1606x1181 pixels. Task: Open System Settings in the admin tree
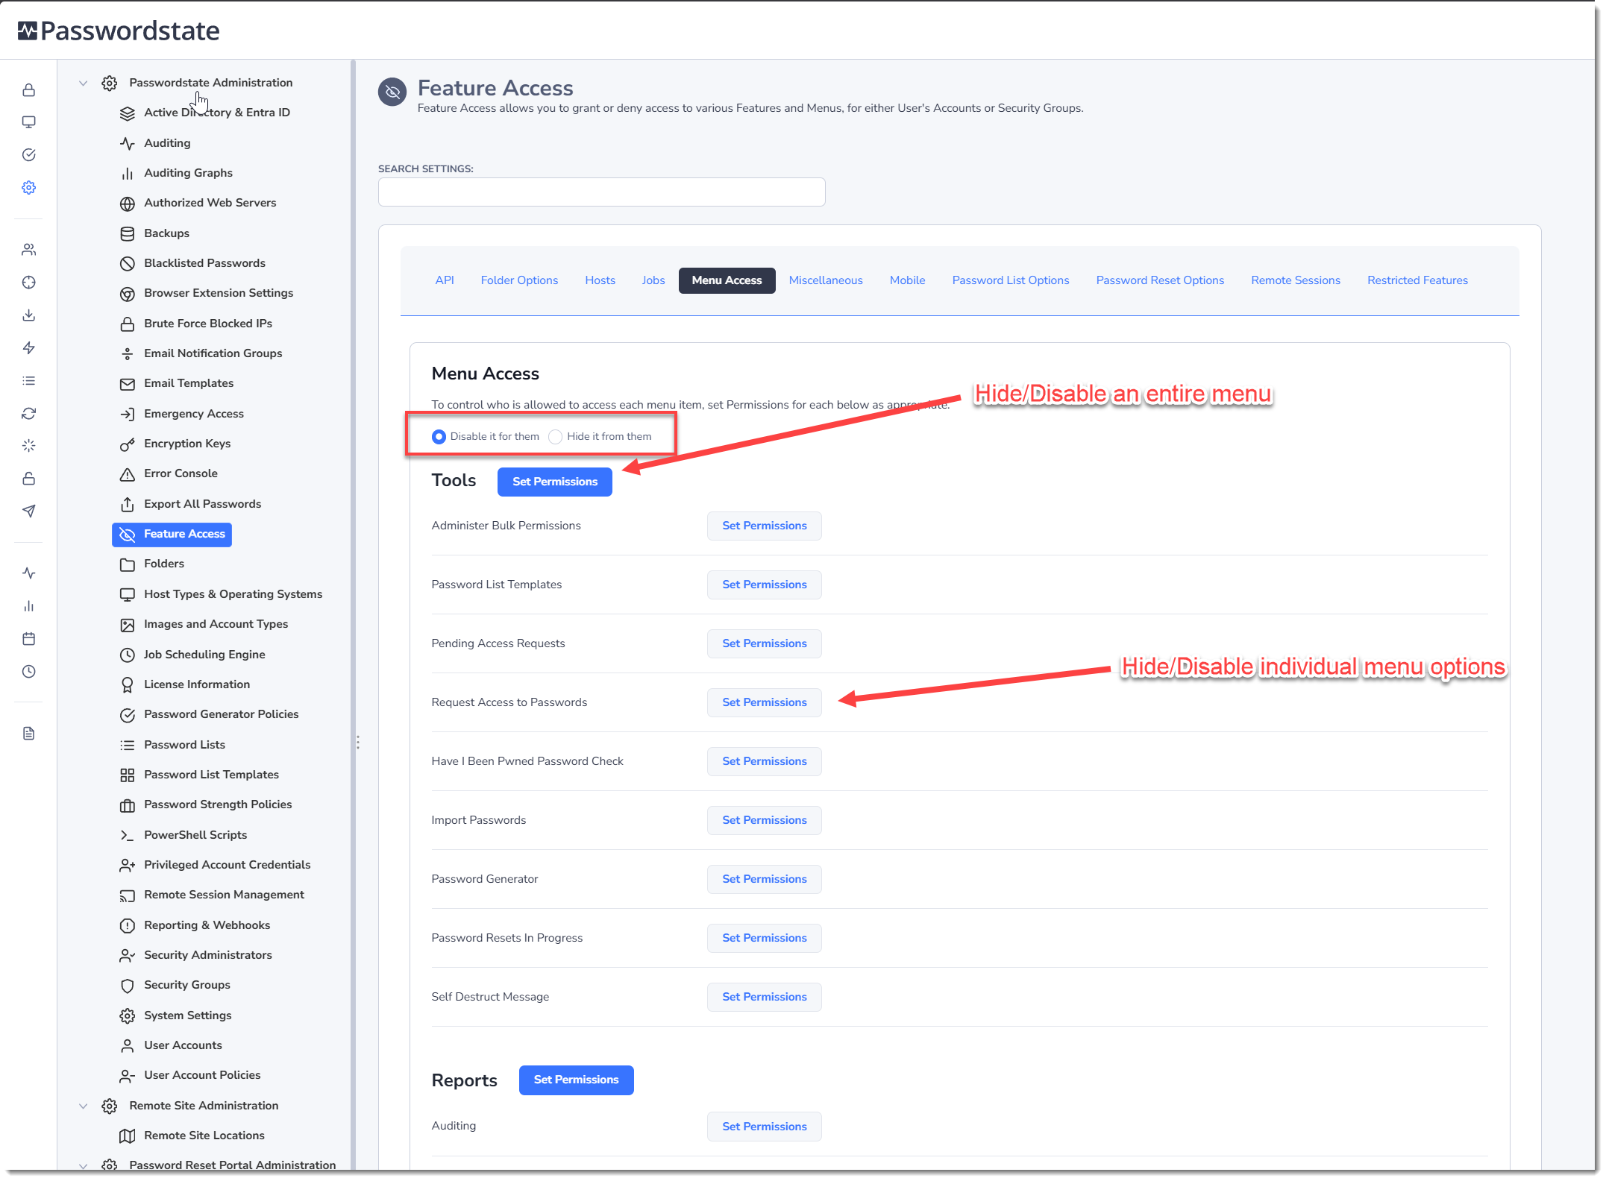[188, 1015]
